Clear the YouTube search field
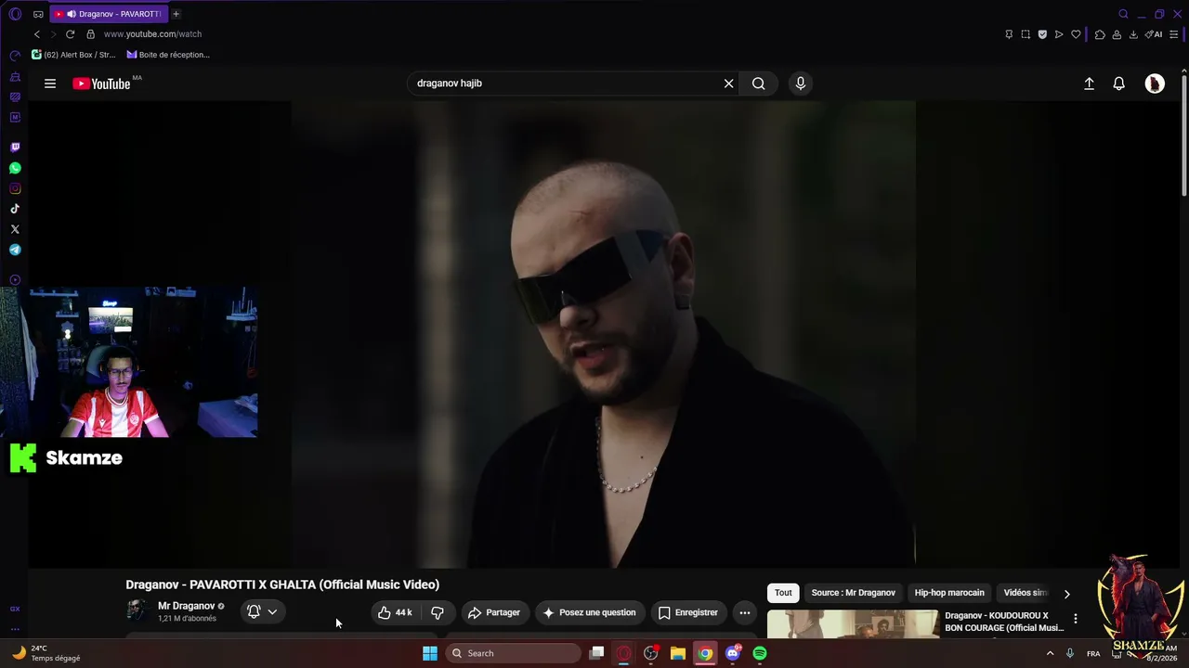 [x=728, y=83]
